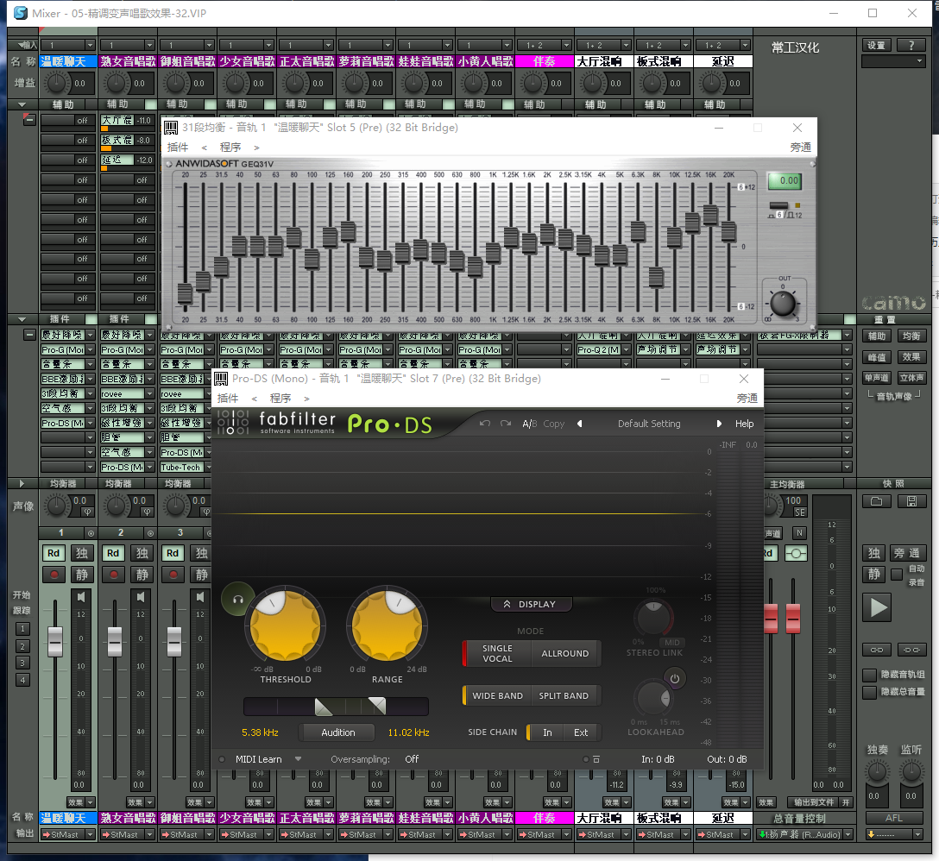Viewport: 939px width, 861px height.
Task: Enable the 隐藏音轨组 checkbox
Action: 870,675
